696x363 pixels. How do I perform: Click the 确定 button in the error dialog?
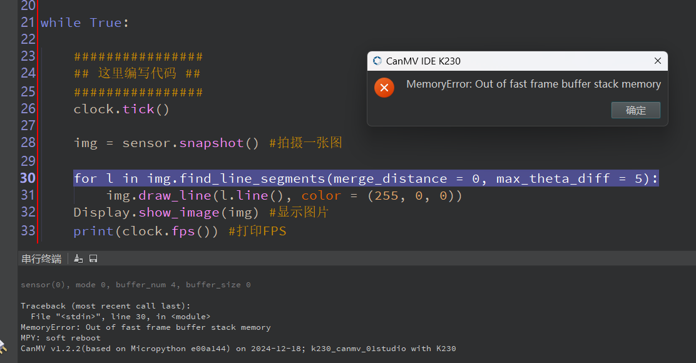[635, 110]
